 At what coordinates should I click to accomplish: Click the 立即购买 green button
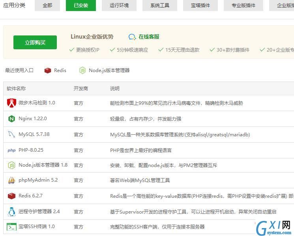click(x=35, y=42)
